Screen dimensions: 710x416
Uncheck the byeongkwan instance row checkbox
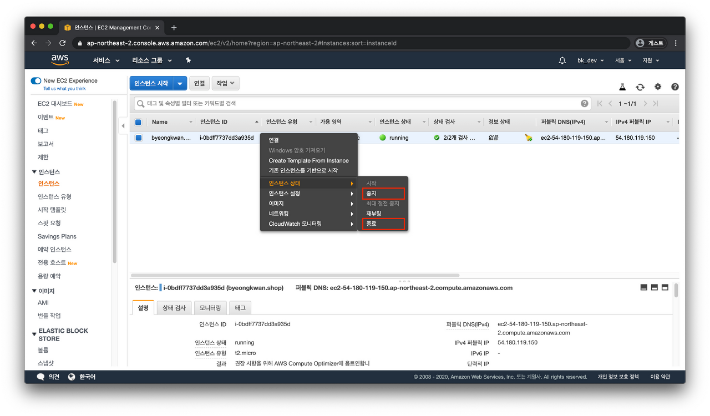tap(139, 138)
